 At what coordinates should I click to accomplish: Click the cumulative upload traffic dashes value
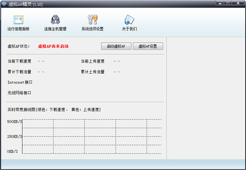pos(117,72)
